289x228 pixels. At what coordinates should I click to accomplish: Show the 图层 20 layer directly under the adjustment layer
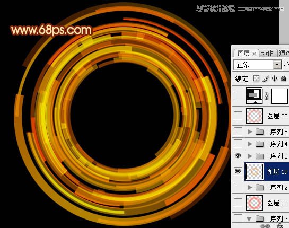[238, 116]
